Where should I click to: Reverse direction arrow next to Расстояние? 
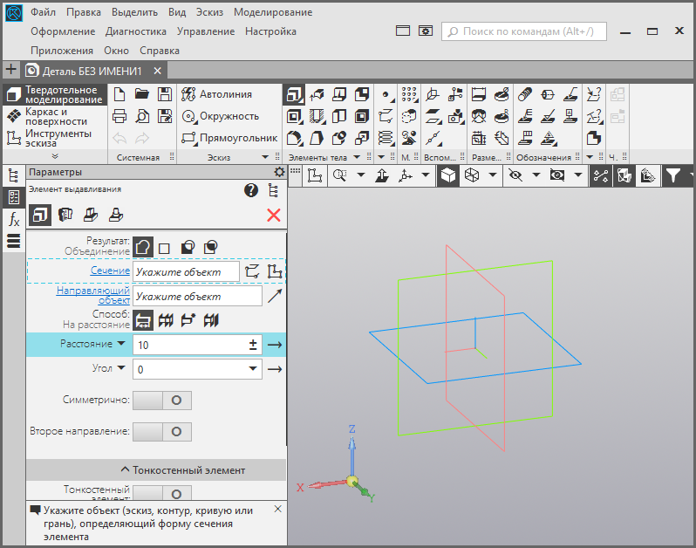(x=275, y=345)
